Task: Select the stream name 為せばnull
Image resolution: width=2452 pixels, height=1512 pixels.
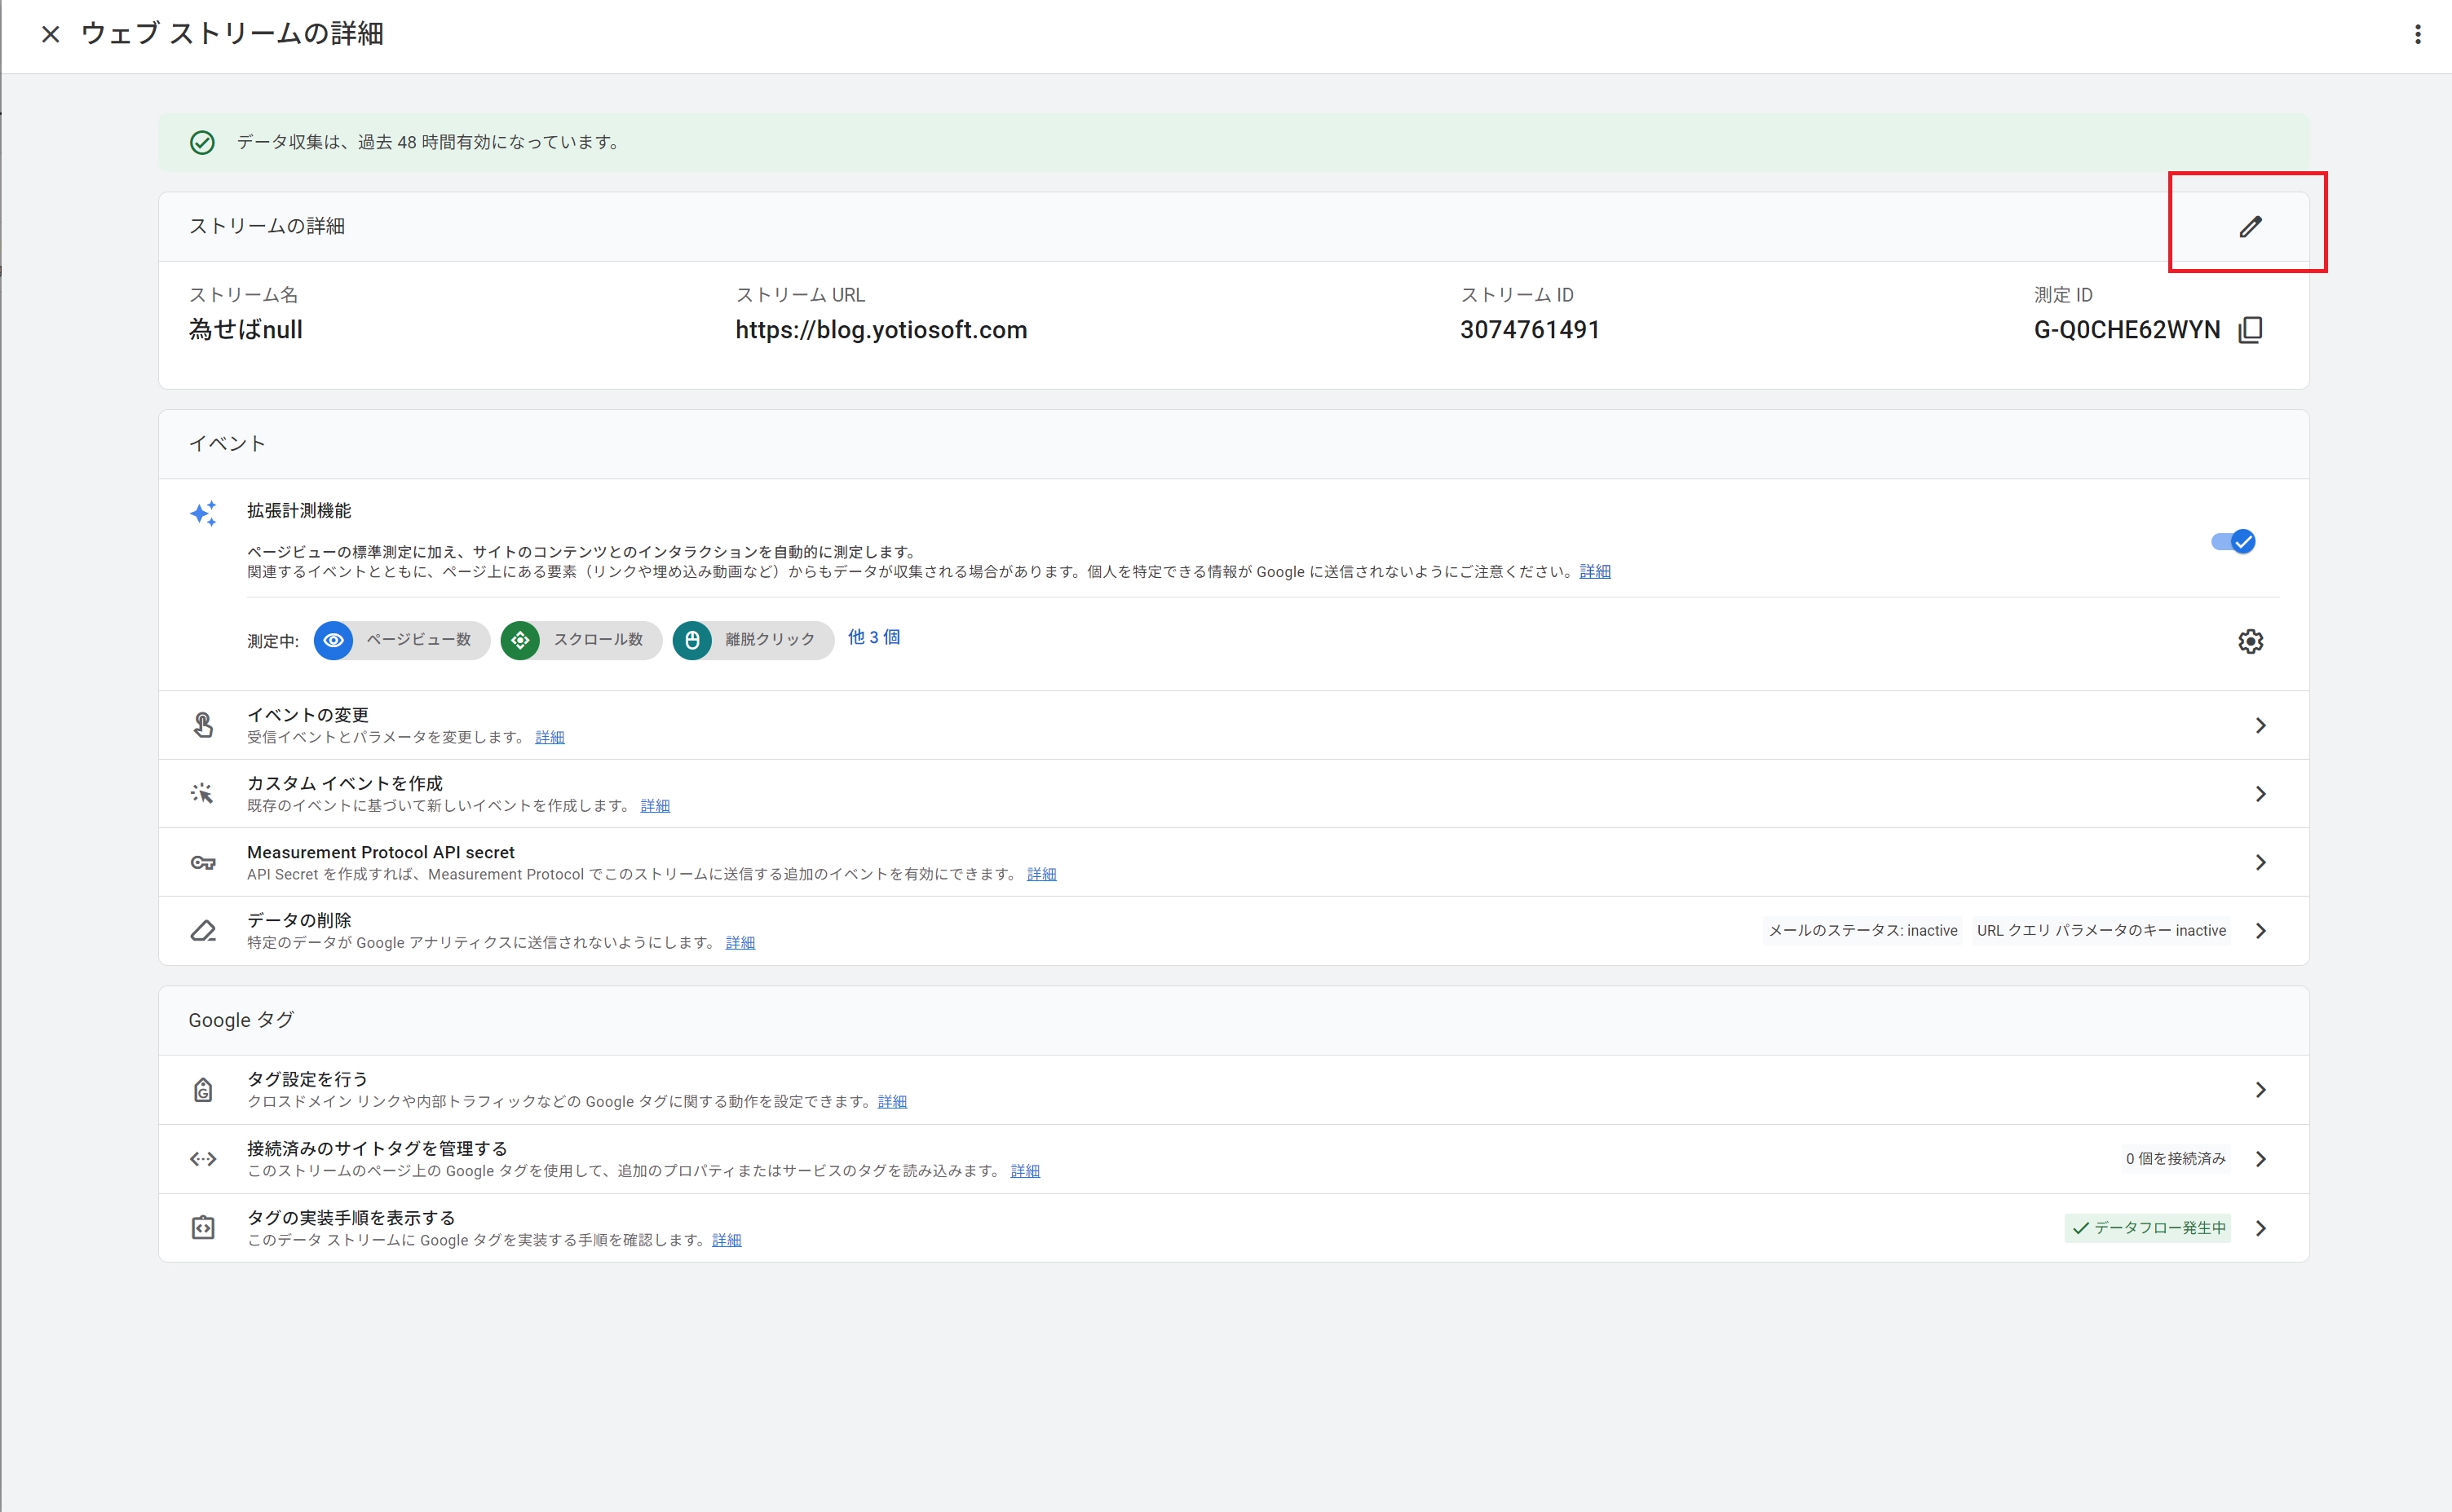Action: [x=246, y=330]
